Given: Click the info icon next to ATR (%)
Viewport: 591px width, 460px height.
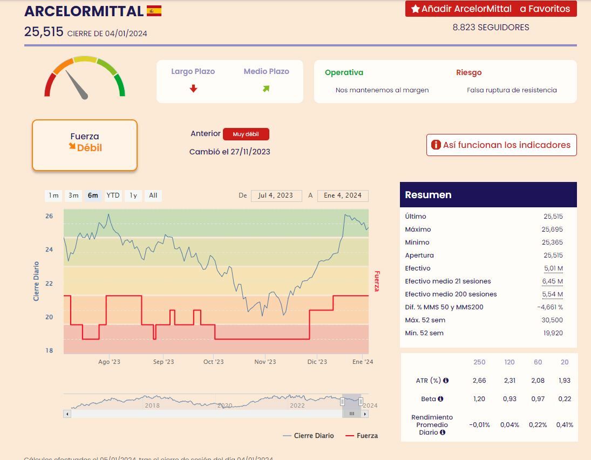Looking at the screenshot, I should [x=446, y=381].
